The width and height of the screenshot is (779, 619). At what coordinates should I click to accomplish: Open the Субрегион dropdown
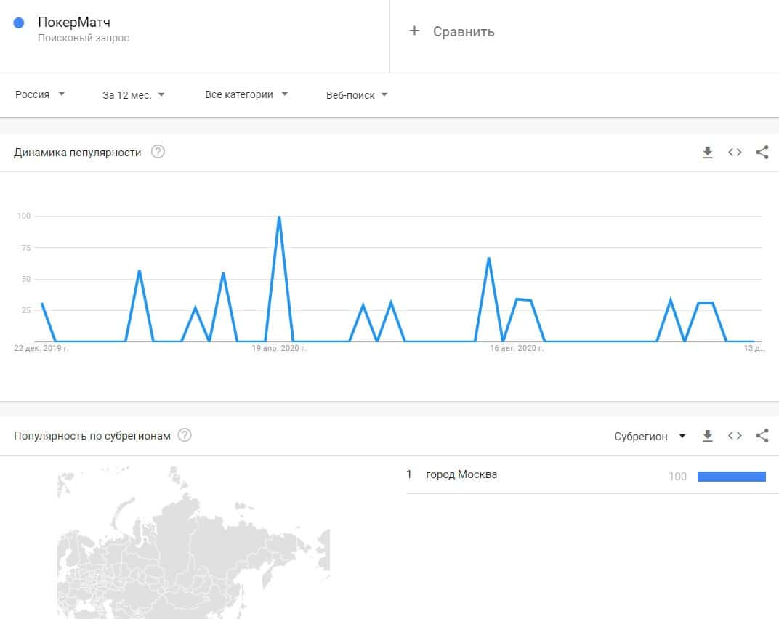point(650,436)
